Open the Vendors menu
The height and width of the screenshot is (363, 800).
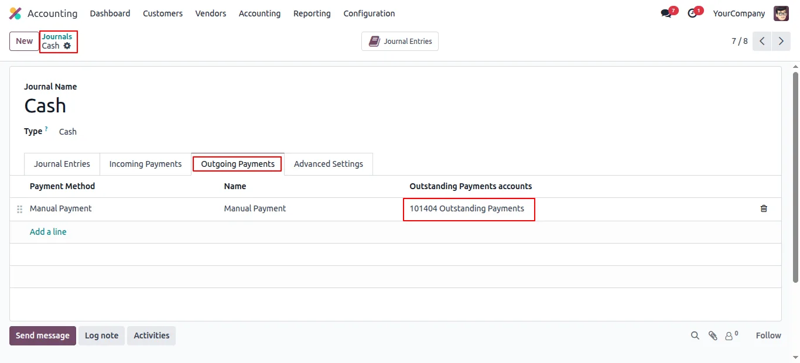[x=211, y=13]
